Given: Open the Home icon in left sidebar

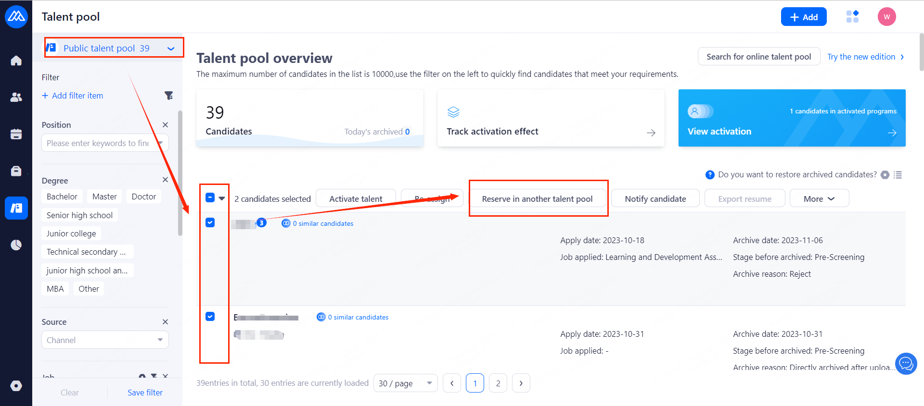Looking at the screenshot, I should (16, 61).
